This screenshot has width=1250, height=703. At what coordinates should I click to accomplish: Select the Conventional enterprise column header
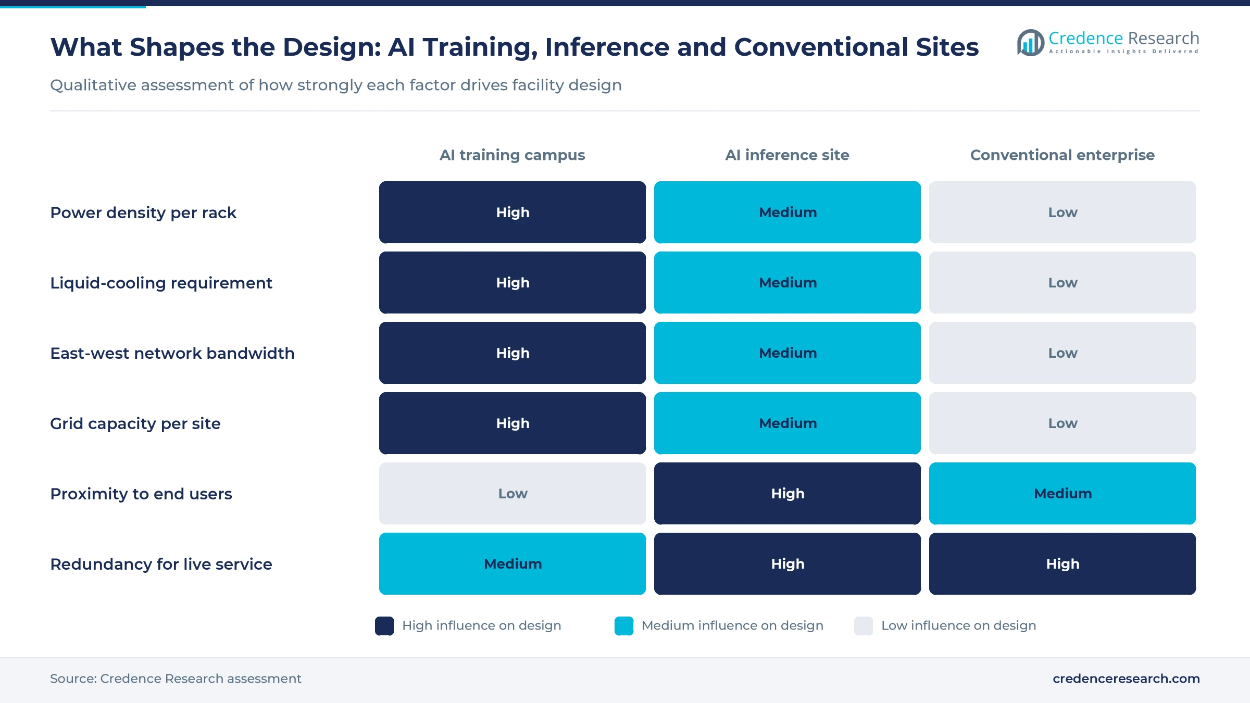tap(1062, 155)
